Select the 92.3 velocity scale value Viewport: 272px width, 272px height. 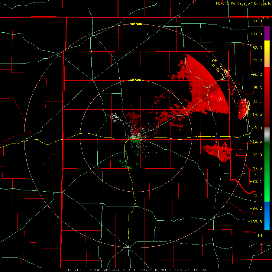[257, 47]
